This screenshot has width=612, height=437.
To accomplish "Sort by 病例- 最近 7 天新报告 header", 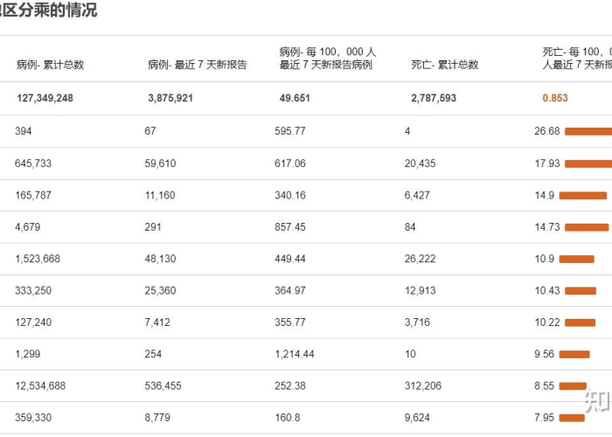I will pyautogui.click(x=197, y=65).
